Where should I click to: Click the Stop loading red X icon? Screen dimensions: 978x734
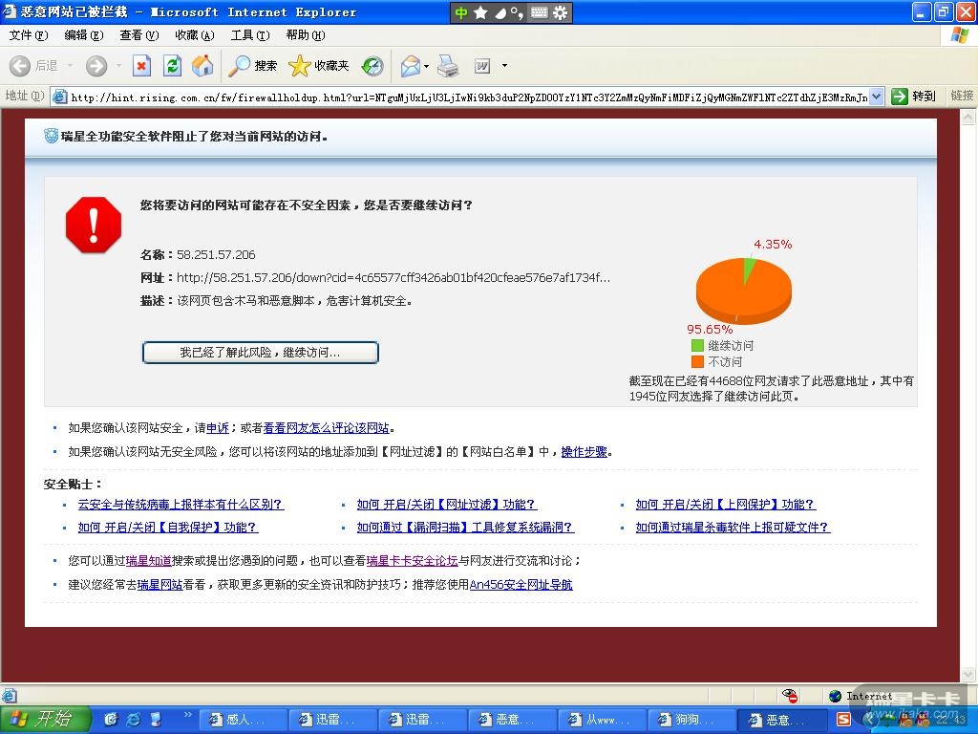point(141,66)
